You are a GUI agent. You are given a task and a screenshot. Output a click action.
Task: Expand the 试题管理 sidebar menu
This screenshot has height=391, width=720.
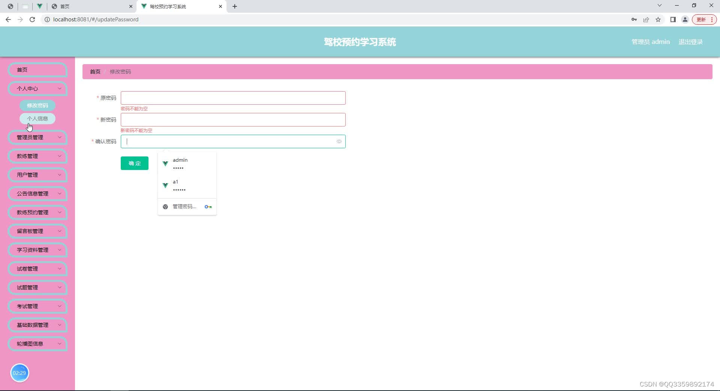(37, 287)
